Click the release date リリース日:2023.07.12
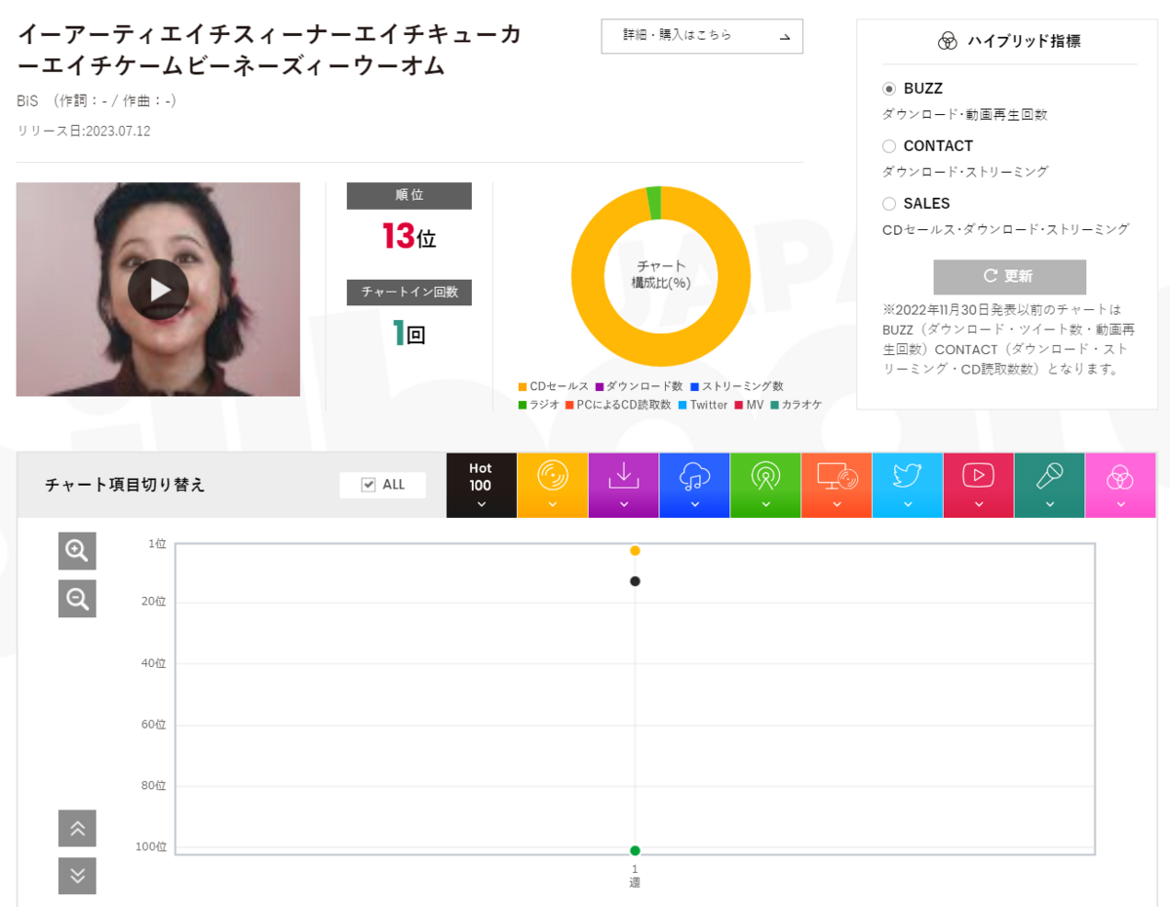The image size is (1170, 907). 84,131
